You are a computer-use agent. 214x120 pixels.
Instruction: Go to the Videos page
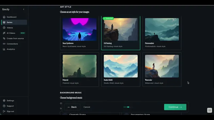14,28
